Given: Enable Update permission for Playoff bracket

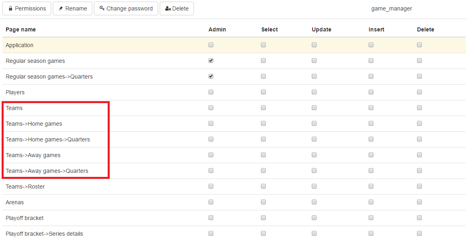Looking at the screenshot, I should pos(314,218).
